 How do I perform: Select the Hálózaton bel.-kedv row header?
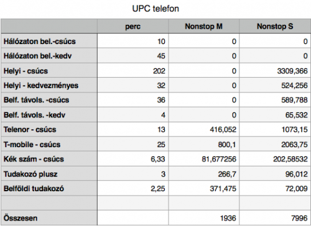(x=49, y=56)
